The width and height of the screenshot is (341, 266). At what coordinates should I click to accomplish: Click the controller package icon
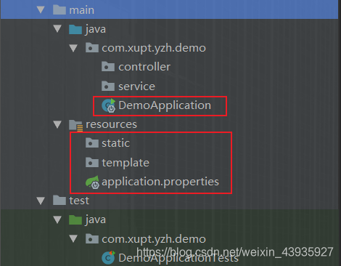pos(108,67)
